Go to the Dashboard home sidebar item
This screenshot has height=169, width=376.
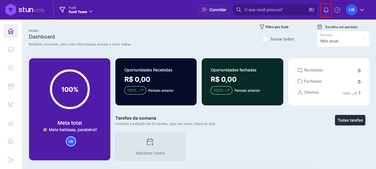[11, 31]
